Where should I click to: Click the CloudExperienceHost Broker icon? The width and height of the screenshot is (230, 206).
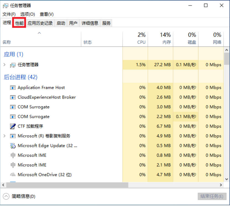click(13, 97)
